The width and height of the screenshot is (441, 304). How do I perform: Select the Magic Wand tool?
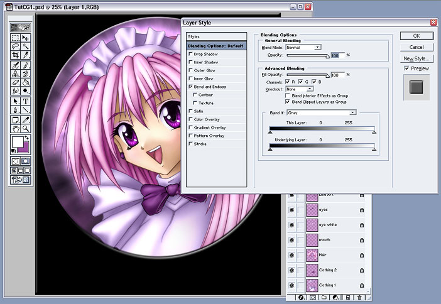pos(26,46)
